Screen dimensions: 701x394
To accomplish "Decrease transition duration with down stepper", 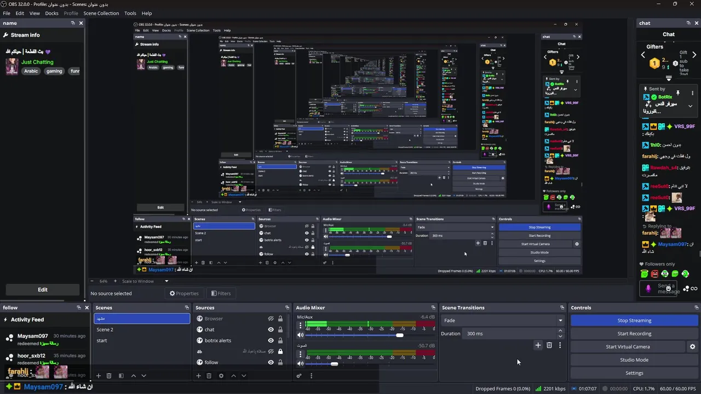I will (x=560, y=336).
